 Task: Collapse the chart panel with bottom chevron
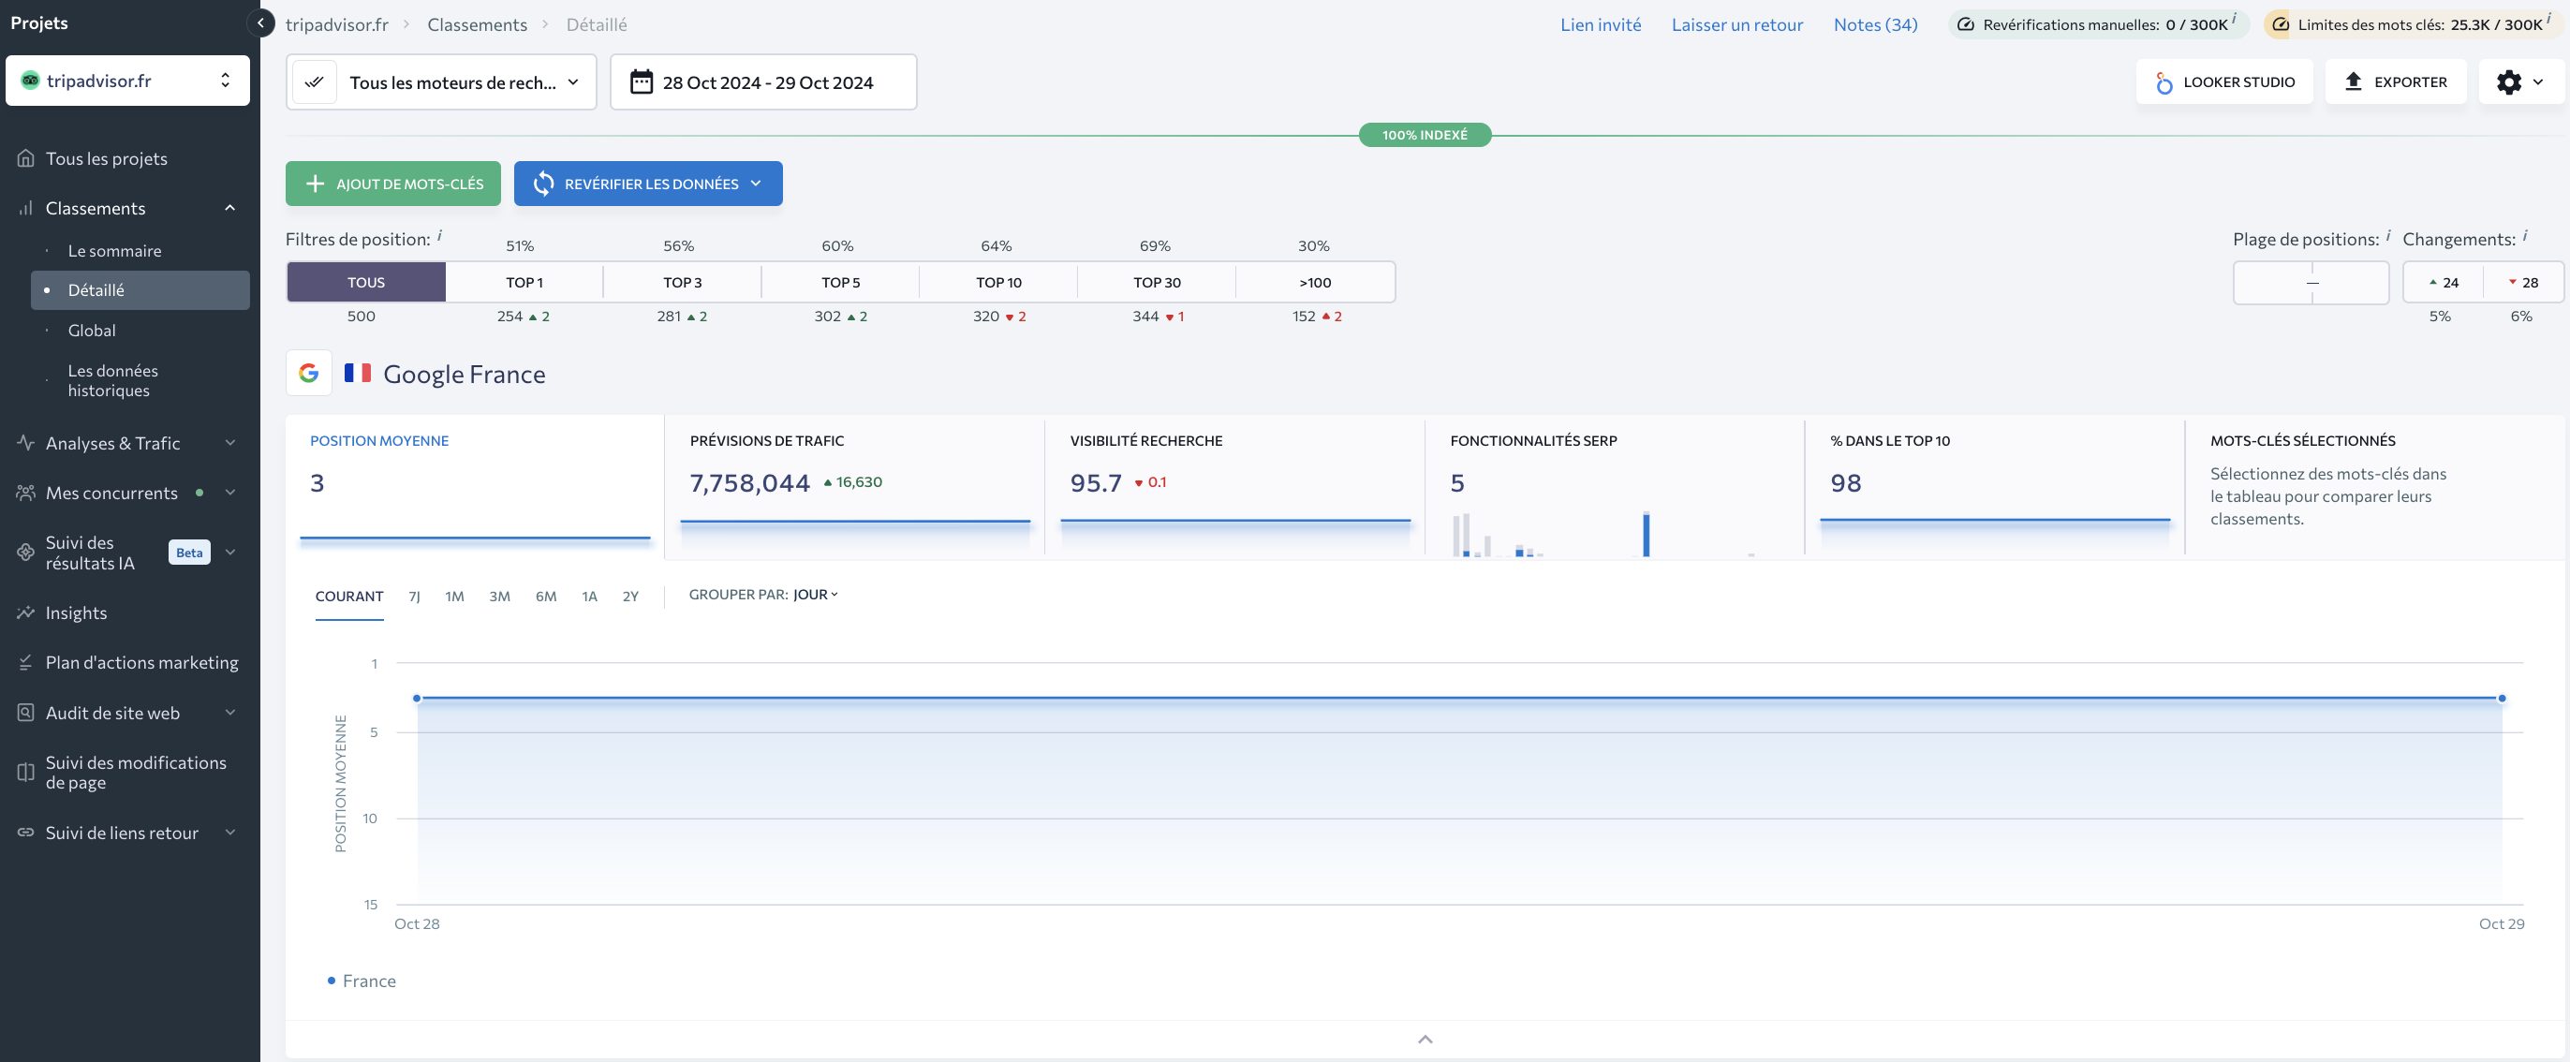1425,1040
